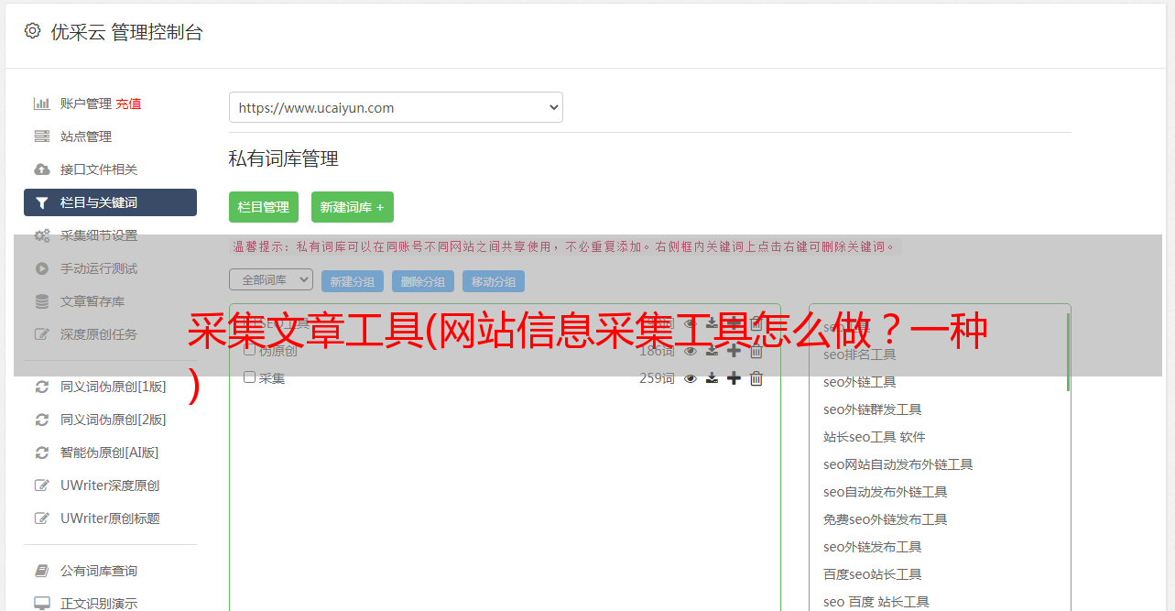Click the server icon for 站点管理

click(41, 136)
